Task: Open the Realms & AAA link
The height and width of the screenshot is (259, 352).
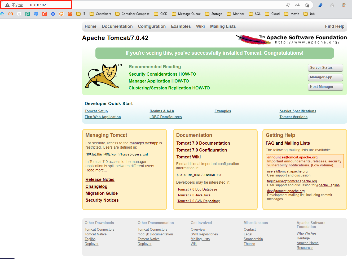Action: 162,111
